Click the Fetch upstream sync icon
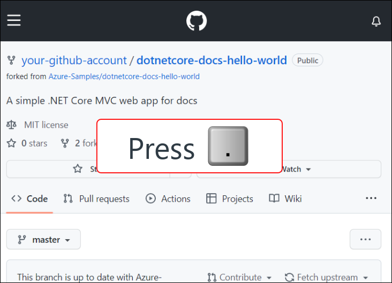The height and width of the screenshot is (283, 392). (x=289, y=277)
